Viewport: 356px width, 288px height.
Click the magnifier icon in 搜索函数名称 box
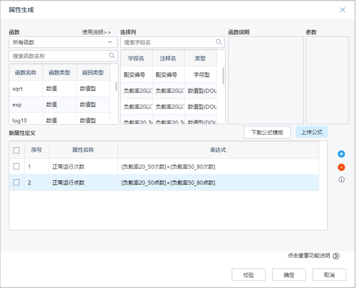(113, 55)
